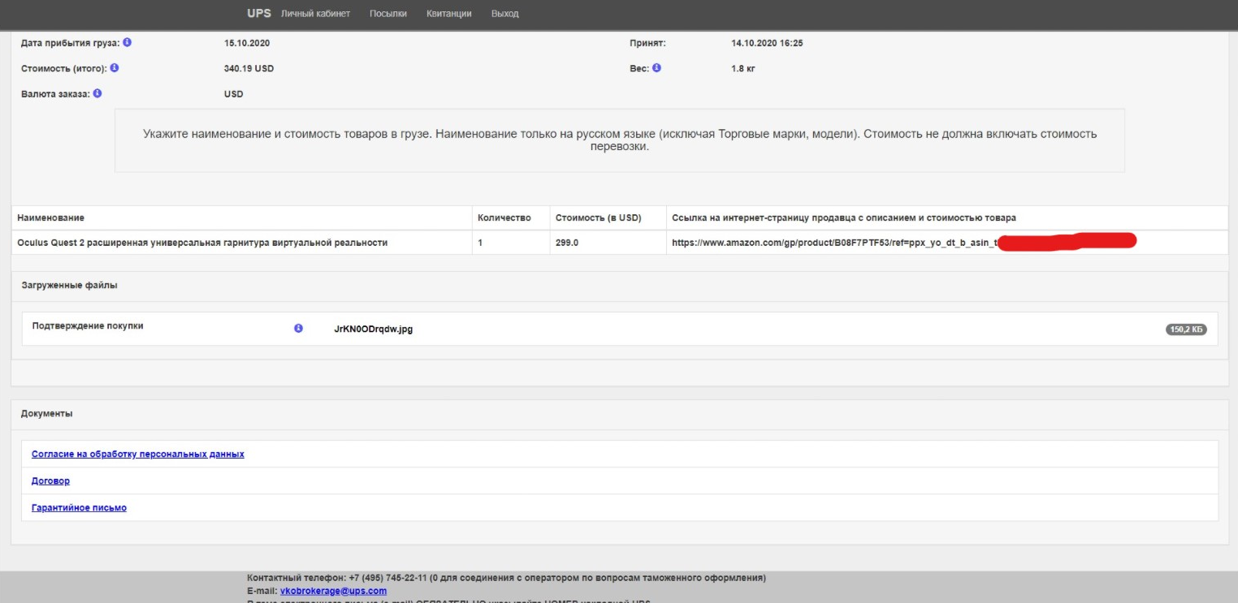This screenshot has width=1238, height=603.
Task: Click the info icon beside Валюта заказа
Action: coord(97,93)
